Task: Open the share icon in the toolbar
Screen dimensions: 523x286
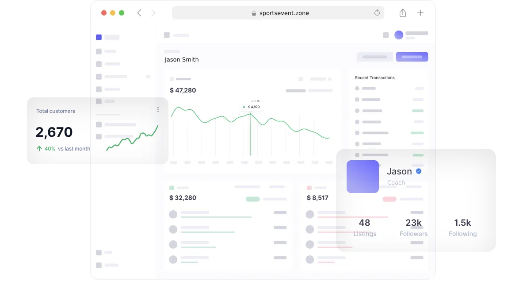Action: (402, 13)
